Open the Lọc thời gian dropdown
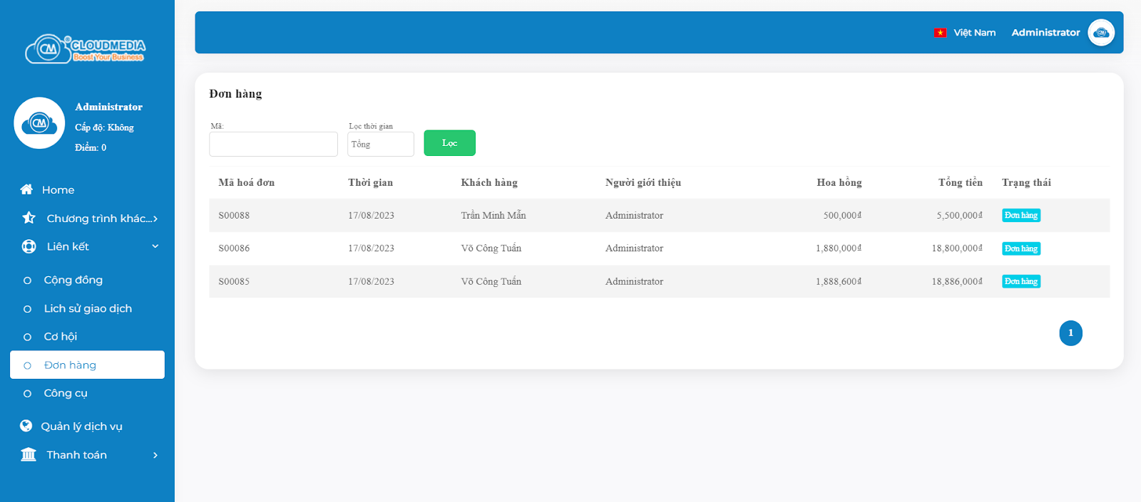This screenshot has height=502, width=1141. pos(381,144)
